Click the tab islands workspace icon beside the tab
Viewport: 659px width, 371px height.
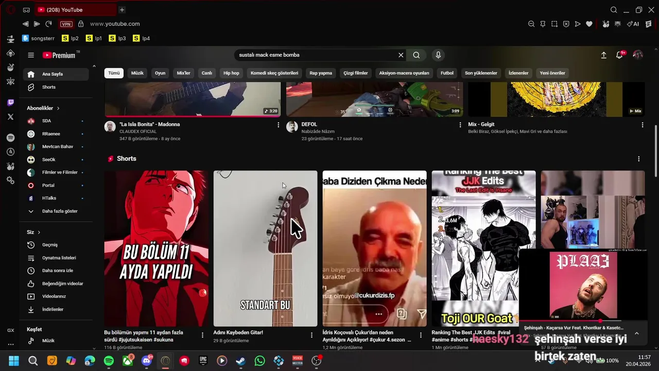26,10
